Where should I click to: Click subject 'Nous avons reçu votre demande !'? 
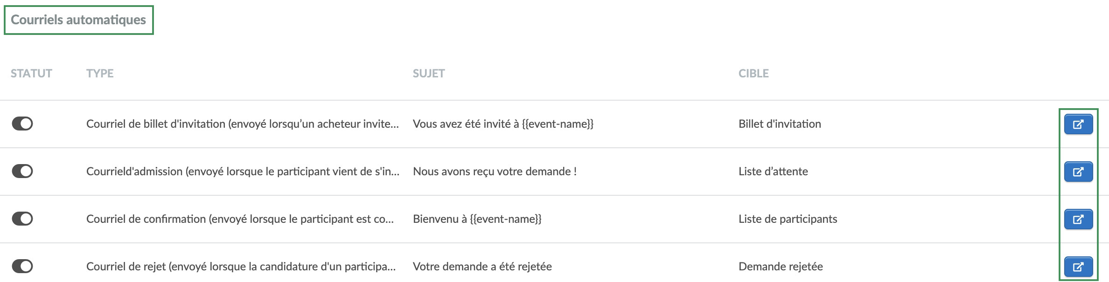495,172
